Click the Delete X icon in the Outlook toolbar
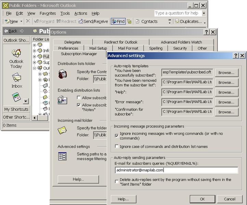The width and height of the screenshot is (247, 205). coord(28,21)
